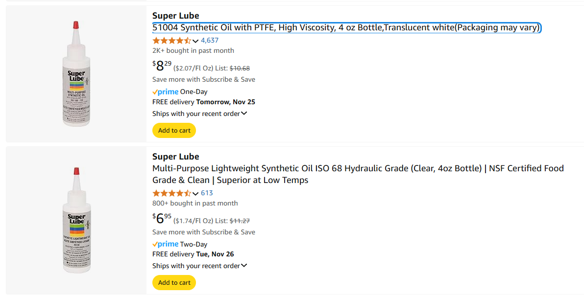This screenshot has width=584, height=297.
Task: Expand 'Ships with your recent order' for second item
Action: (199, 266)
